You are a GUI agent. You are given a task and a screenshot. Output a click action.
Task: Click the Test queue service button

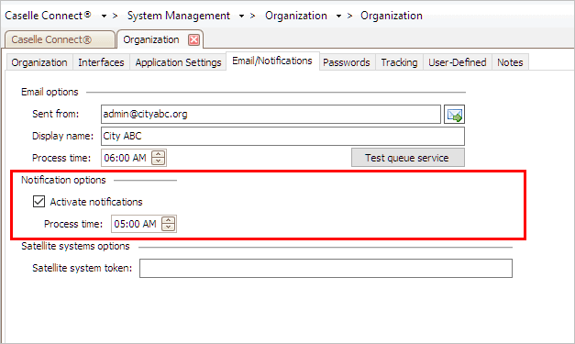pyautogui.click(x=408, y=158)
